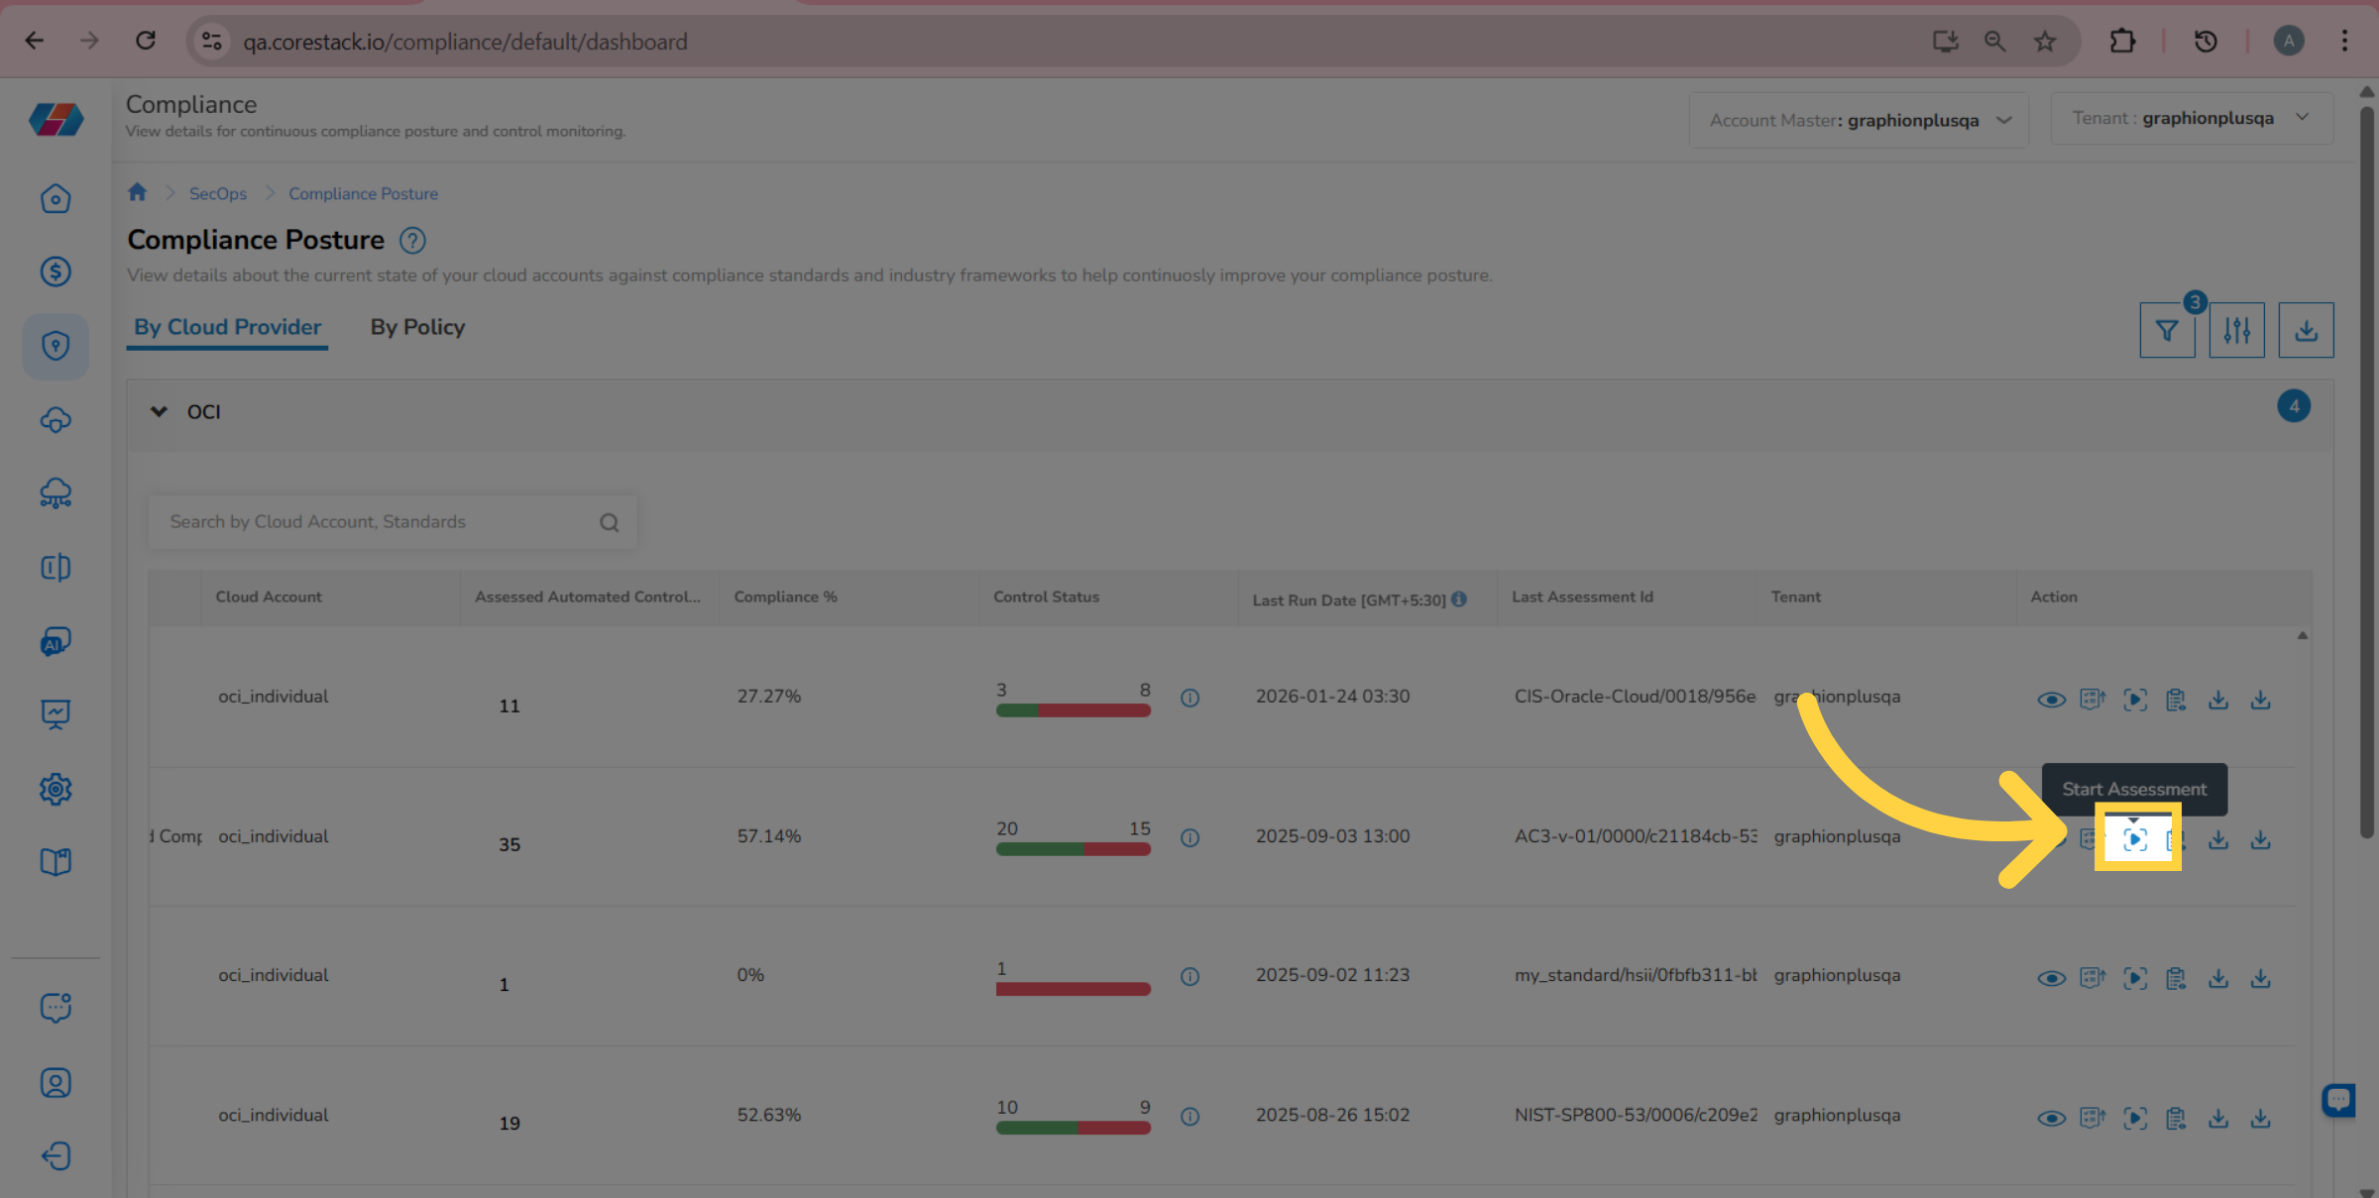The width and height of the screenshot is (2379, 1198).
Task: Select the By Cloud Provider tab
Action: [227, 327]
